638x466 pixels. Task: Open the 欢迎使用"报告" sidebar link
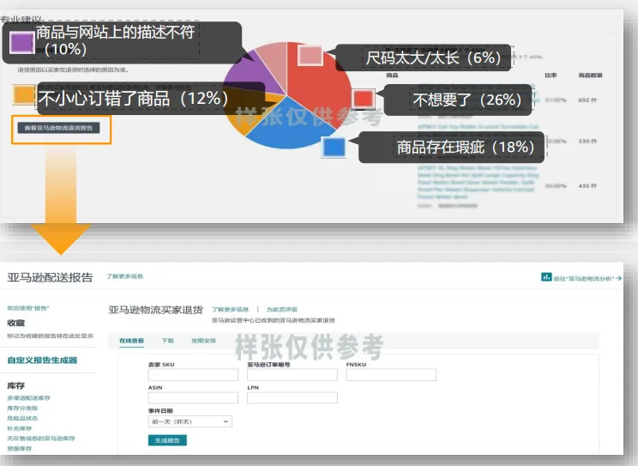pyautogui.click(x=28, y=308)
